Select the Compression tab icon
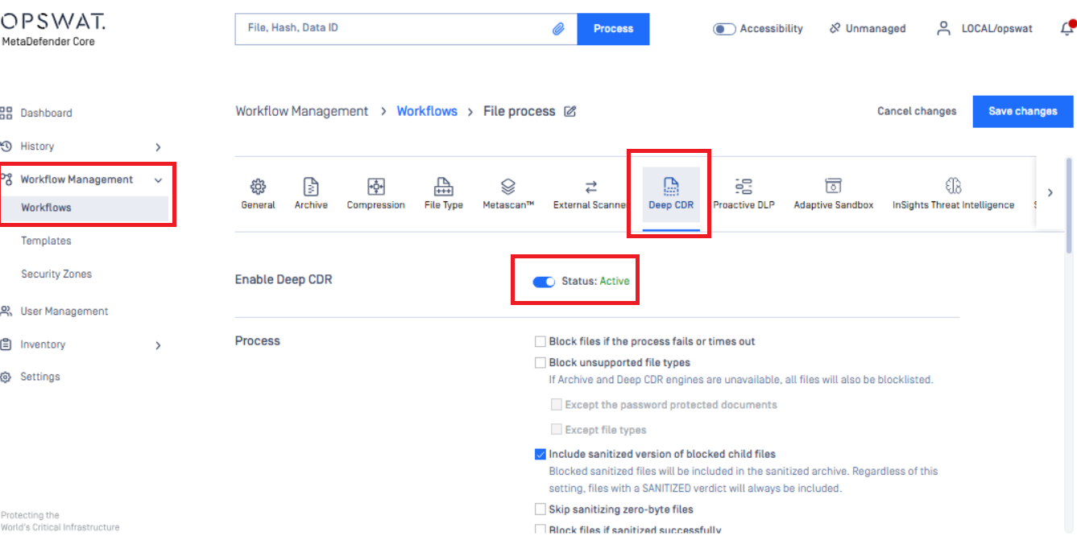The width and height of the screenshot is (1077, 536). pos(375,187)
